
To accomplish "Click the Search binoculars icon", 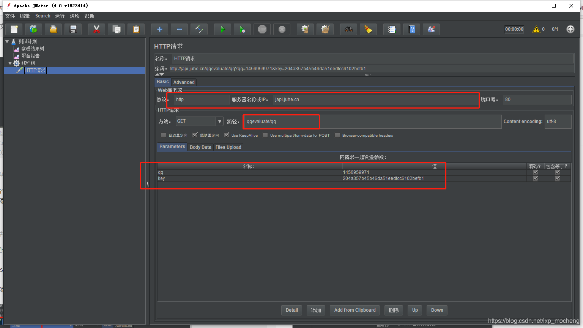I will point(348,29).
